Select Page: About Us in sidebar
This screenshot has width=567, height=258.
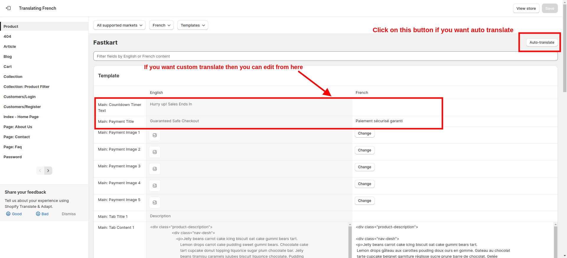44,127
